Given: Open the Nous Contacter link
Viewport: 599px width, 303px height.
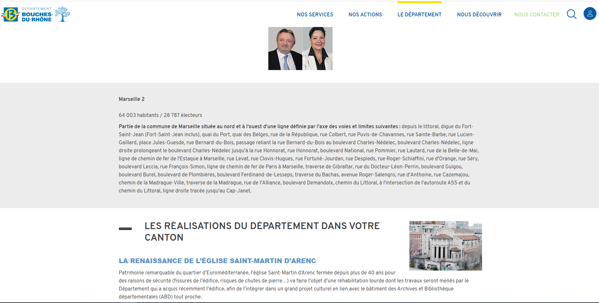Looking at the screenshot, I should point(537,14).
